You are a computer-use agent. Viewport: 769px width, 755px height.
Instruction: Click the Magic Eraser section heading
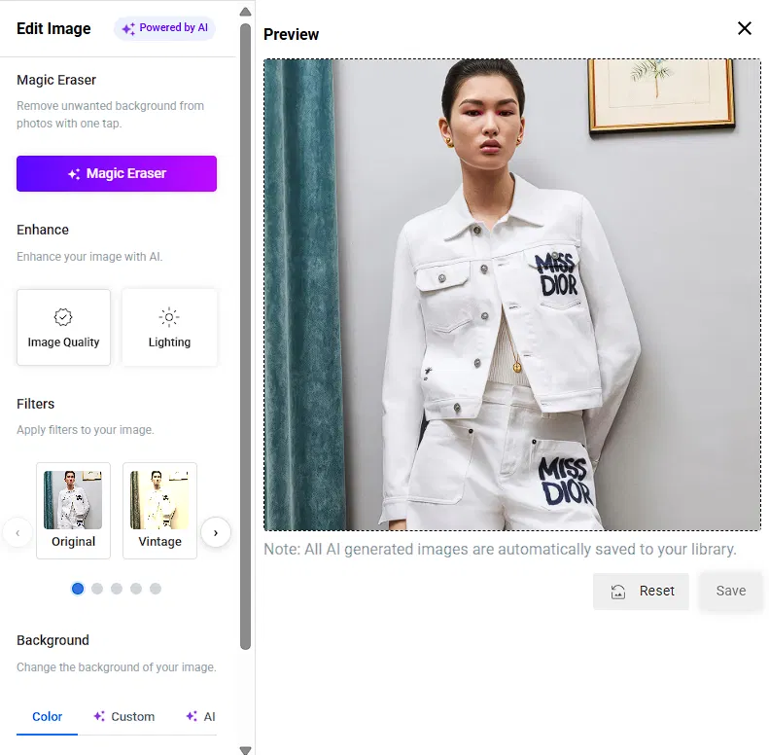click(x=56, y=80)
